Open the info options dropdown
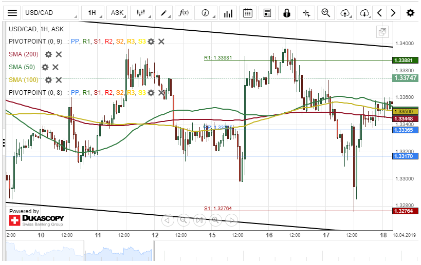421x265 pixels. click(x=206, y=13)
